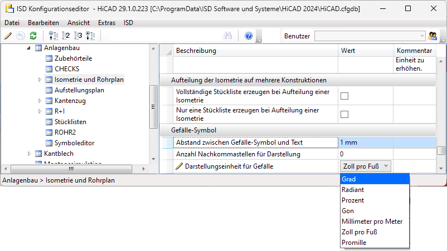The image size is (447, 251).
Task: Select Gon from the unit list
Action: pyautogui.click(x=375, y=211)
